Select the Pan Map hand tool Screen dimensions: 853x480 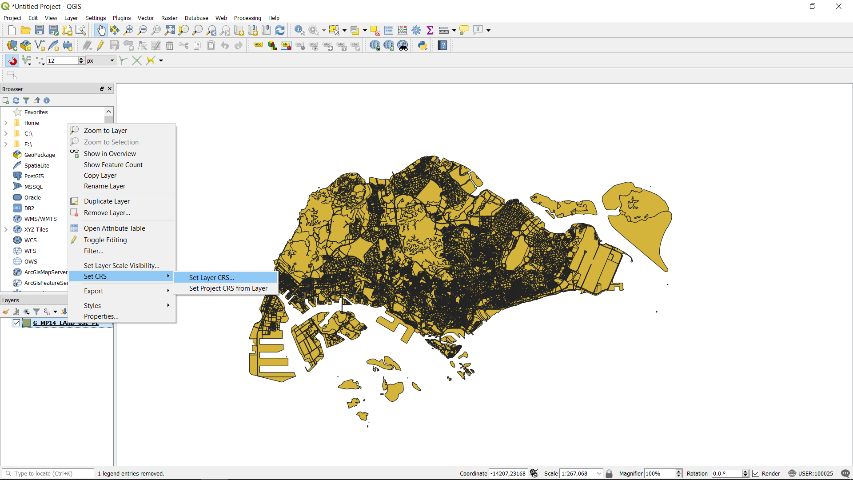[101, 30]
